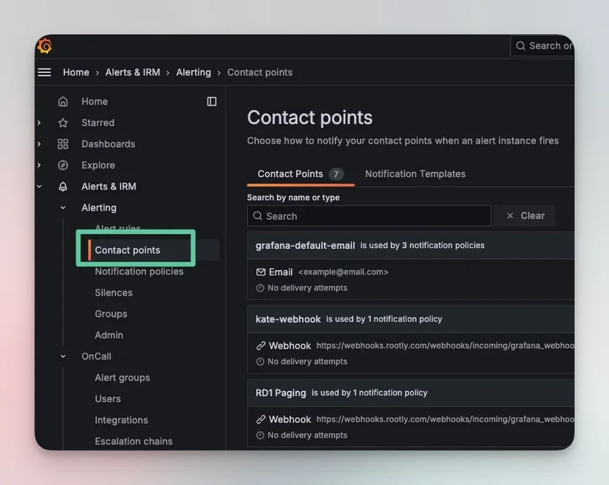Click the Contact Points count badge 7
The height and width of the screenshot is (485, 609).
pyautogui.click(x=336, y=174)
